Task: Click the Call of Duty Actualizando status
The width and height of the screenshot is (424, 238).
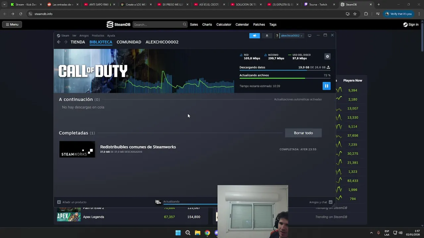Action: click(171, 202)
